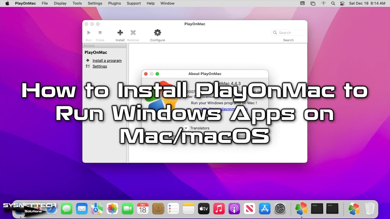The image size is (390, 219).
Task: Click the "Install a program" sidebar link
Action: tap(107, 61)
